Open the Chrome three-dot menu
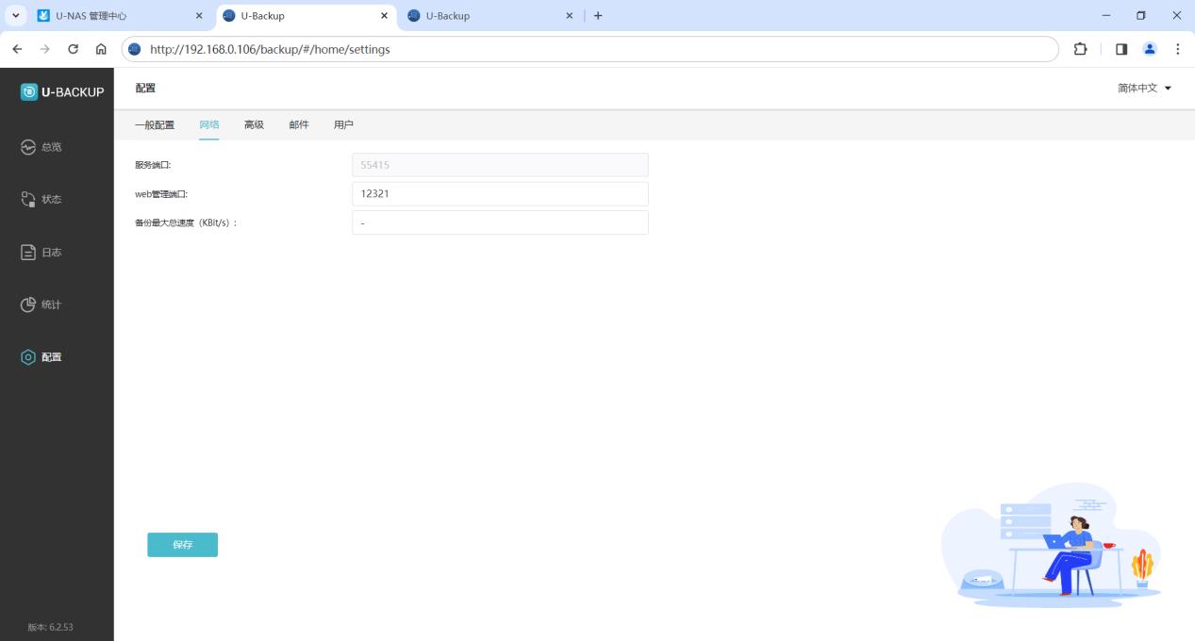The image size is (1195, 641). coord(1178,49)
